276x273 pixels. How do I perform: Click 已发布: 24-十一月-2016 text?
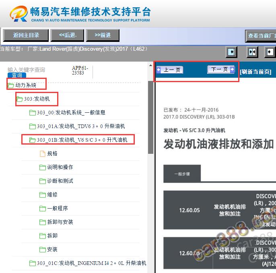(x=191, y=110)
